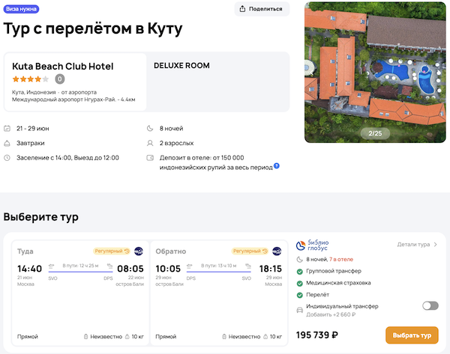Click the deposit info question mark icon
The width and height of the screenshot is (450, 354).
277,165
